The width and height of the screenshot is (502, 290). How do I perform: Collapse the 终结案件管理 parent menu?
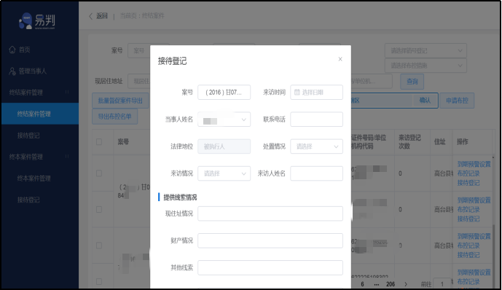(39, 93)
